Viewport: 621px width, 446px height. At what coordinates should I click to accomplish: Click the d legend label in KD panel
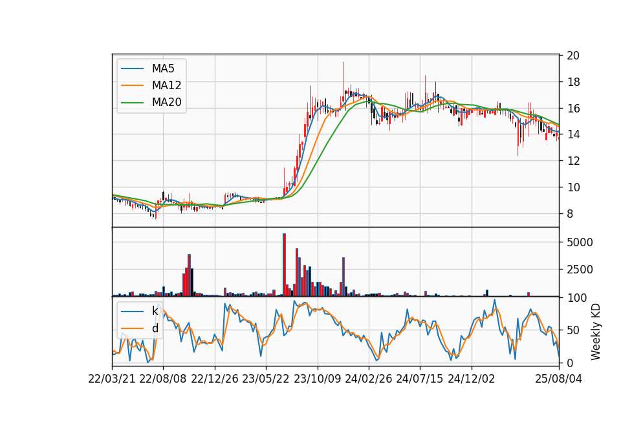[x=155, y=328]
